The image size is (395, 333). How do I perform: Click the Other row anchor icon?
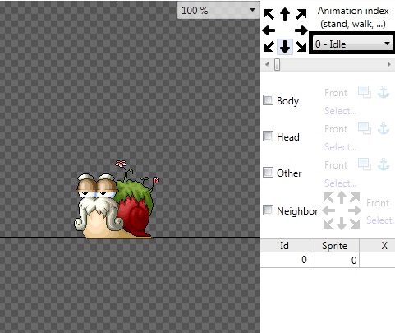click(384, 164)
